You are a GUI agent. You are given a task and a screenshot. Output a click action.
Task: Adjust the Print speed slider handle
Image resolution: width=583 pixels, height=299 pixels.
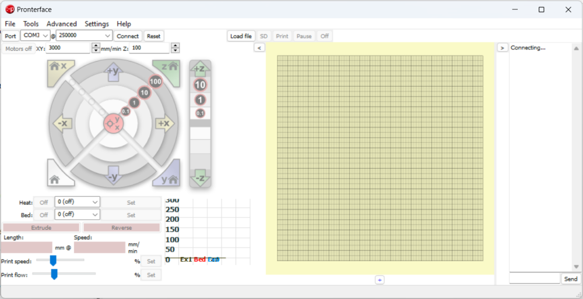52,261
